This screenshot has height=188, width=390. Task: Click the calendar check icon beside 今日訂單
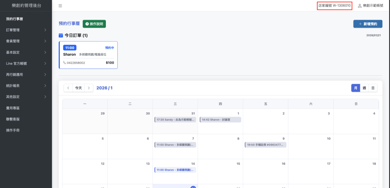tap(61, 36)
